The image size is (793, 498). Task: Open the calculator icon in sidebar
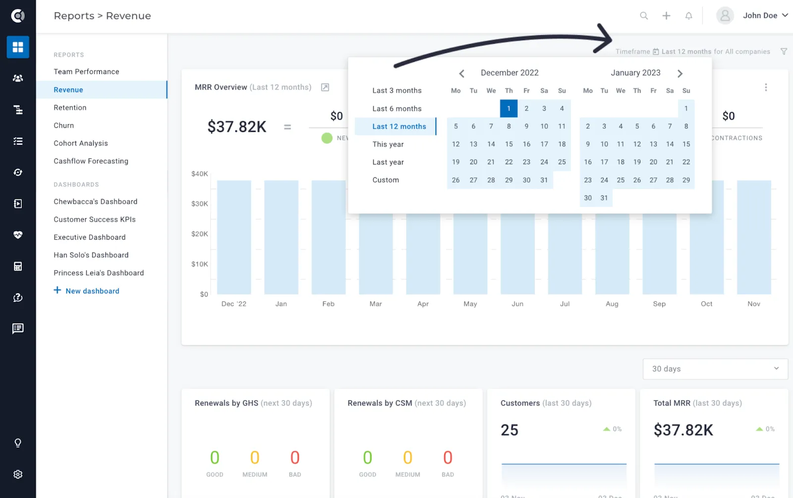pos(18,266)
